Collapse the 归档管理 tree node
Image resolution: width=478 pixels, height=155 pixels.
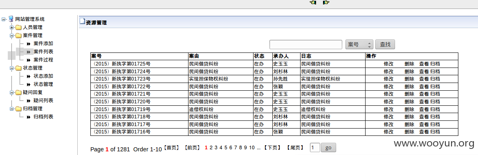click(x=11, y=109)
